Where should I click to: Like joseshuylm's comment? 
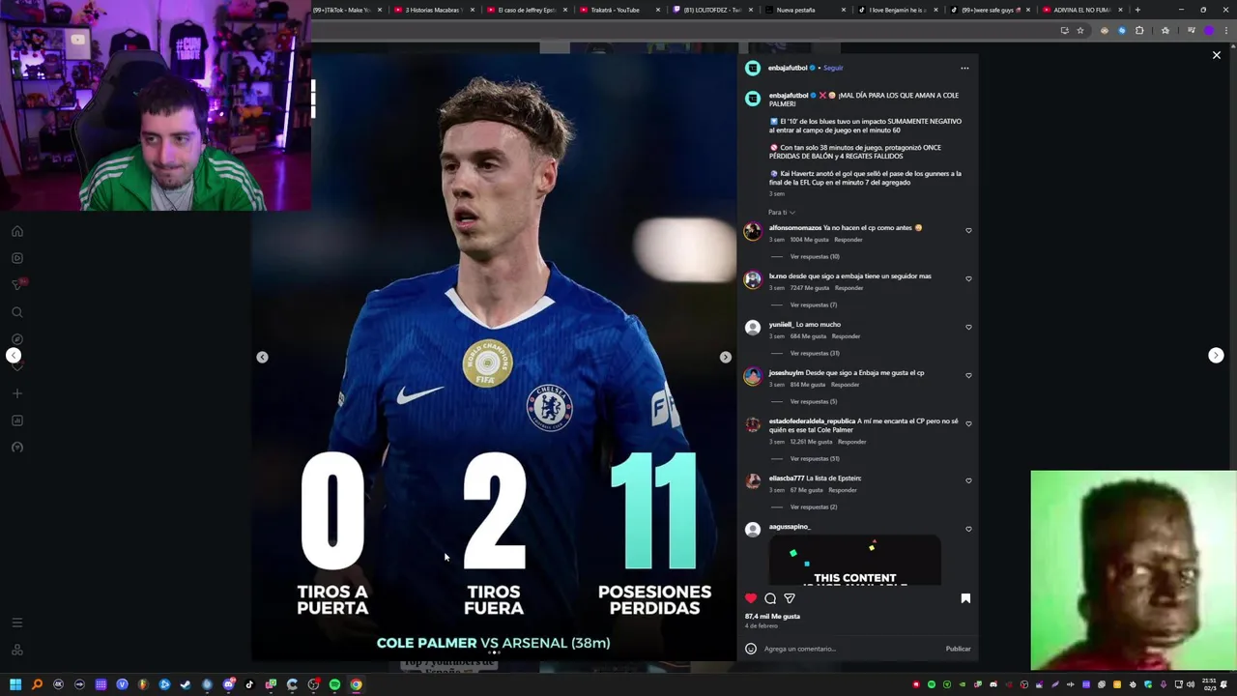pos(968,375)
